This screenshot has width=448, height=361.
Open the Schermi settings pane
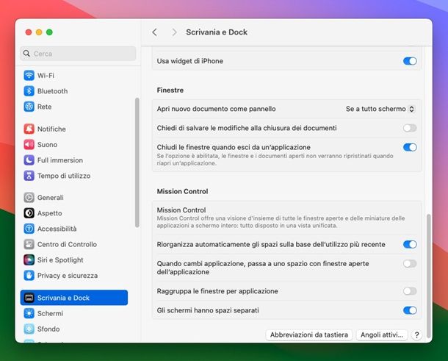coord(74,313)
